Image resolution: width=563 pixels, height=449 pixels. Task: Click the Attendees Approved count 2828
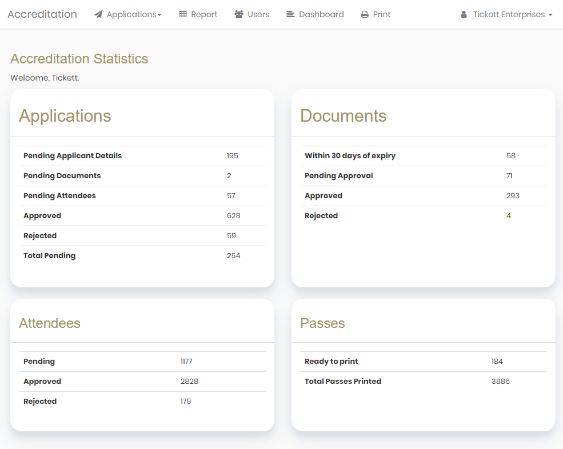(190, 382)
